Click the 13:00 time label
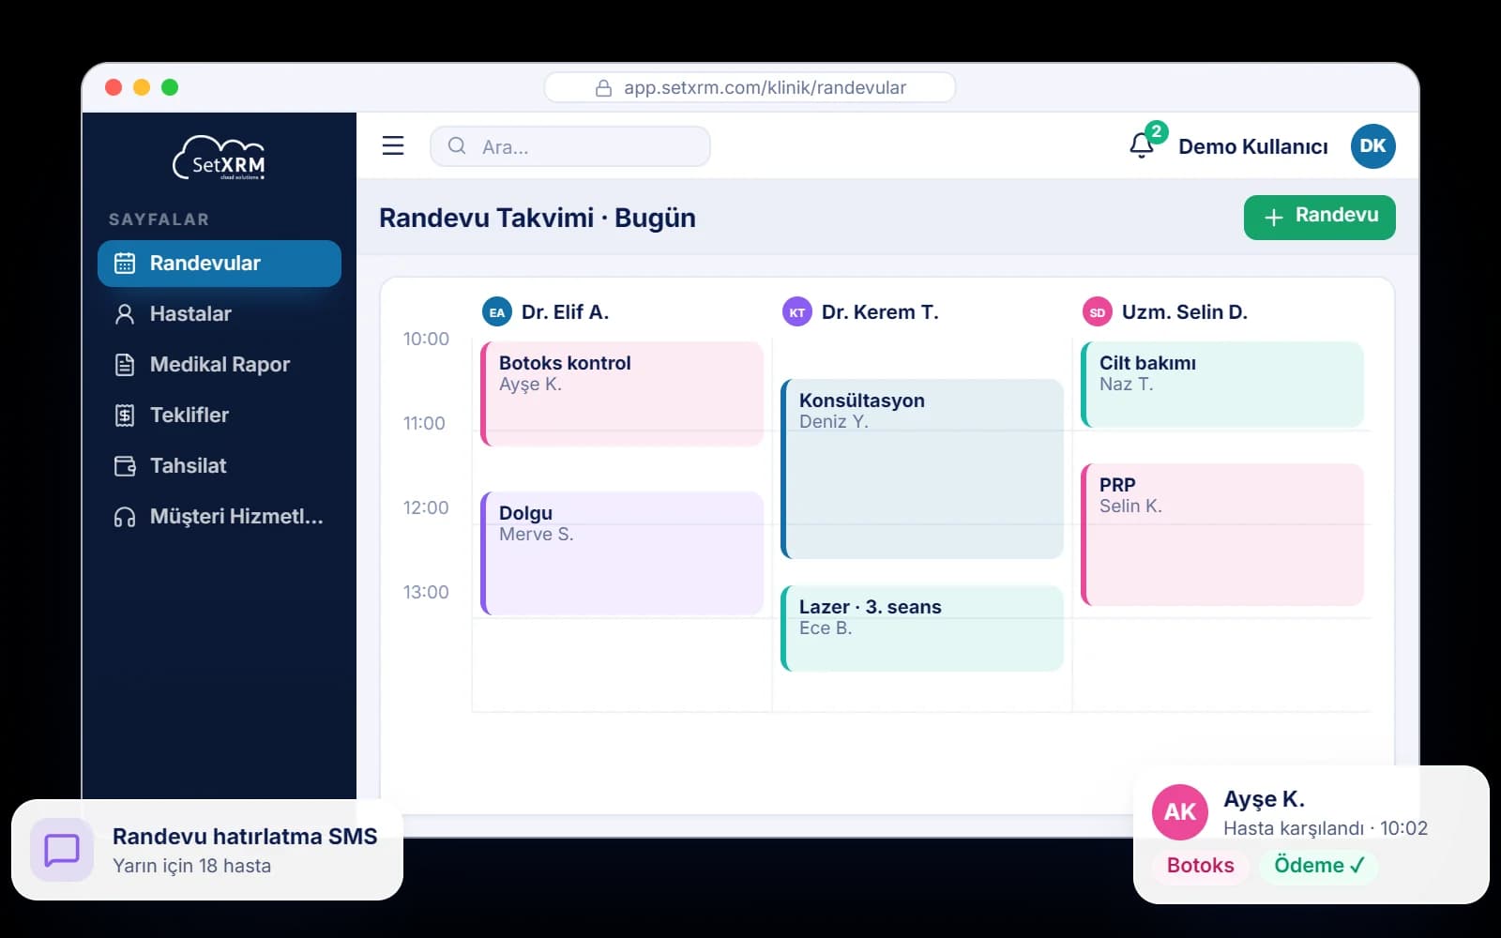 coord(426,592)
